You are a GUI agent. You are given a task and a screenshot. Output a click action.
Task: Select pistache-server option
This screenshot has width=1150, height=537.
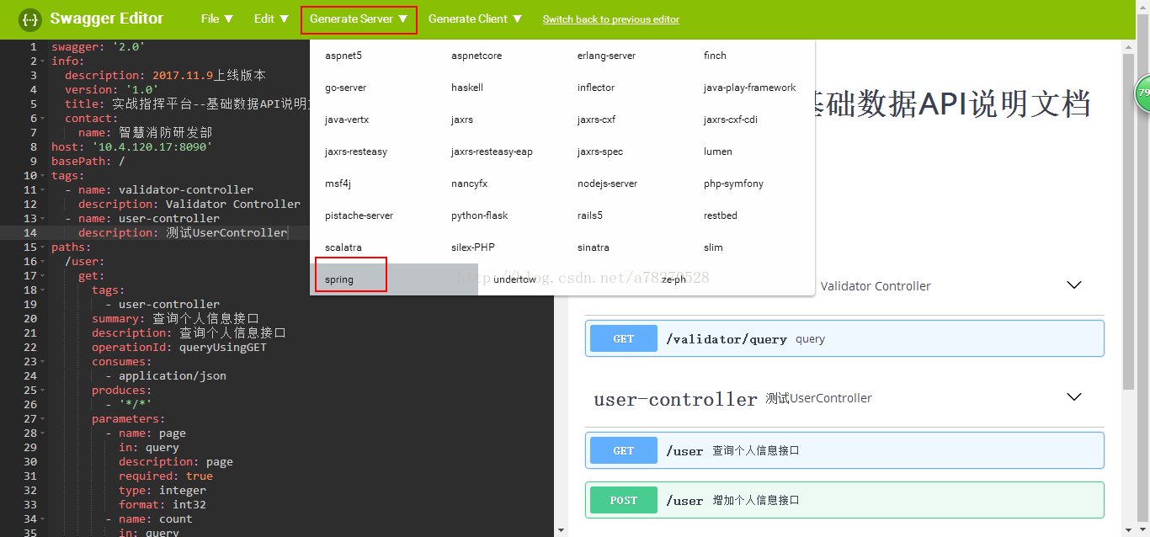click(x=359, y=215)
